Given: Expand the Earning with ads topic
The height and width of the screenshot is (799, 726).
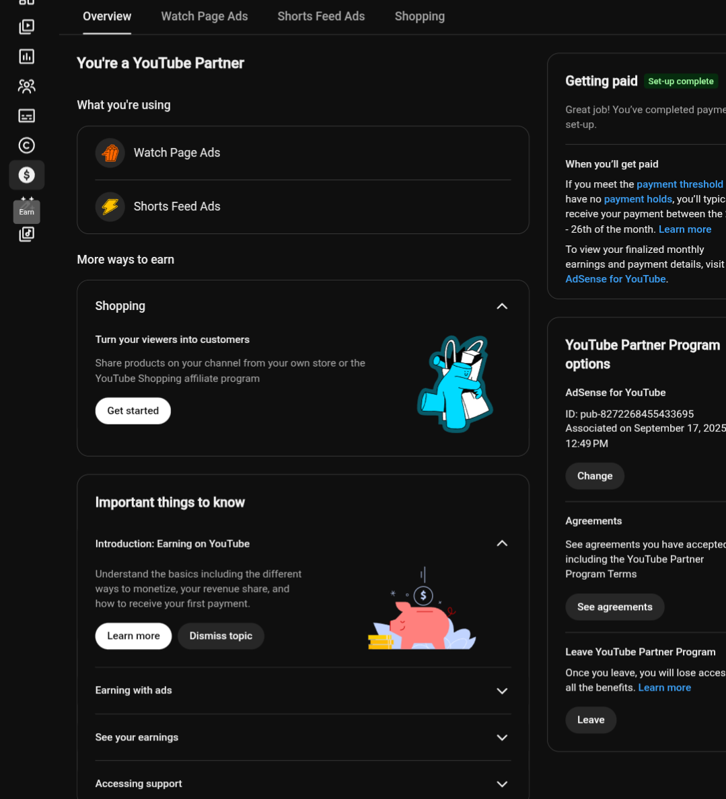Looking at the screenshot, I should (x=303, y=691).
